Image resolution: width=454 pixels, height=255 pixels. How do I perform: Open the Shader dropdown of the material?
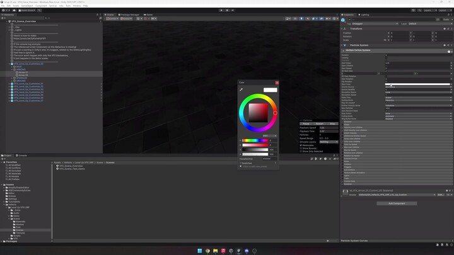(397, 195)
